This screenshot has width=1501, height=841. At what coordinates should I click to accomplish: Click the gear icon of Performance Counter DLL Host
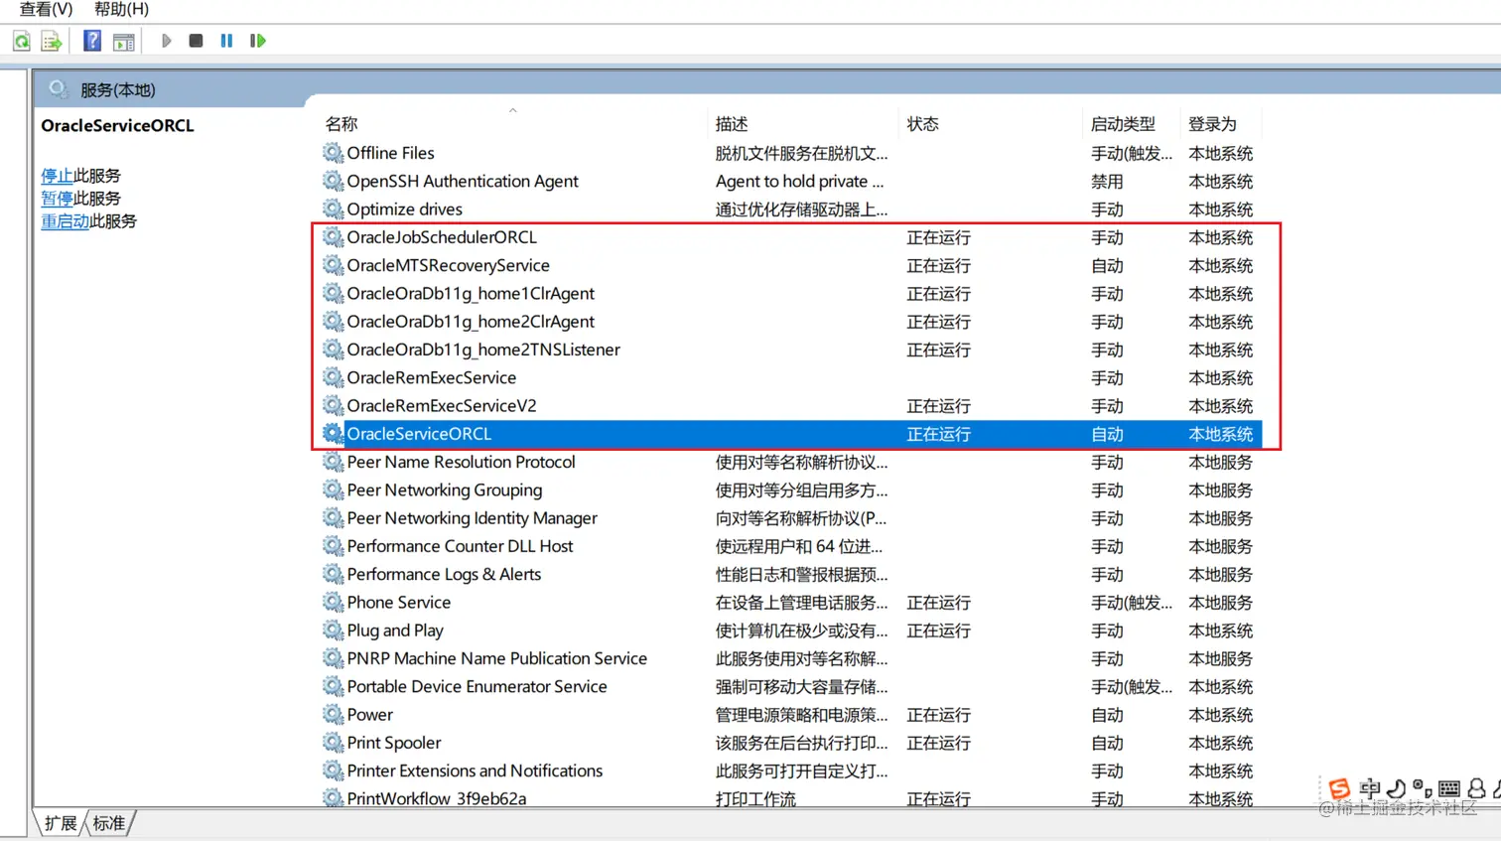(x=333, y=546)
